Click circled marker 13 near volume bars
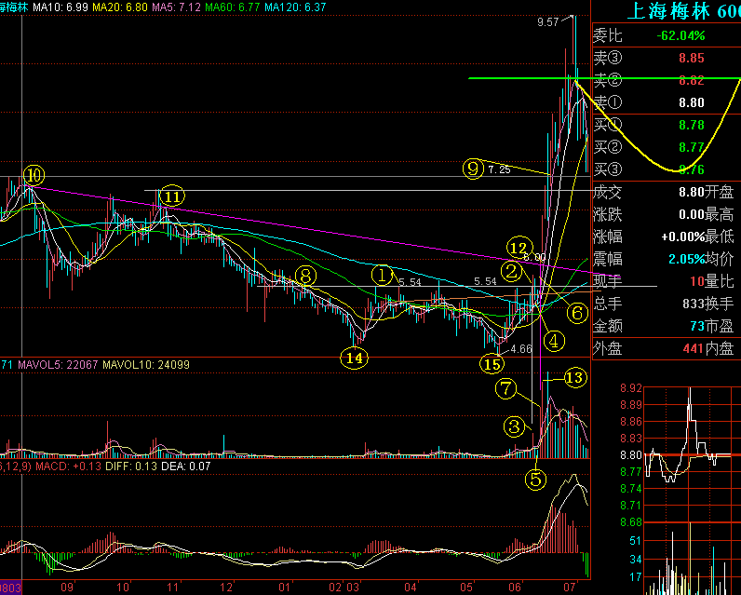741x595 pixels. coord(575,377)
